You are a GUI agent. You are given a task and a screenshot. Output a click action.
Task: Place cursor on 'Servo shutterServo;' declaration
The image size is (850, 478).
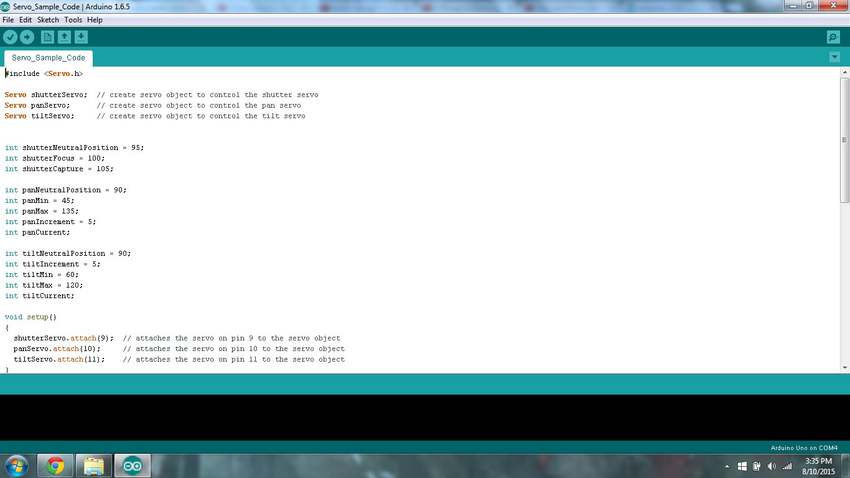pos(46,95)
